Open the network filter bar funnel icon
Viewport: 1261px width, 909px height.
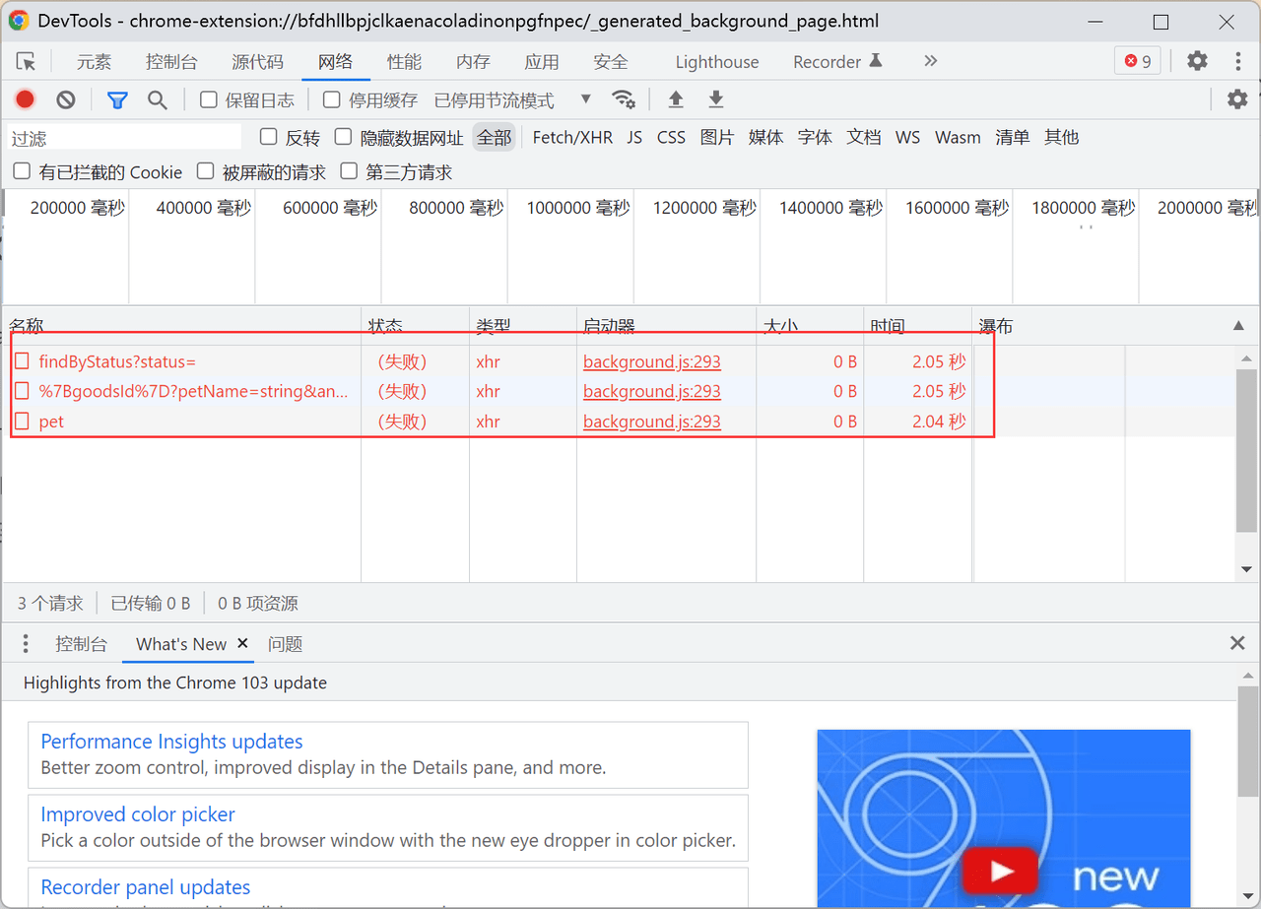coord(117,99)
